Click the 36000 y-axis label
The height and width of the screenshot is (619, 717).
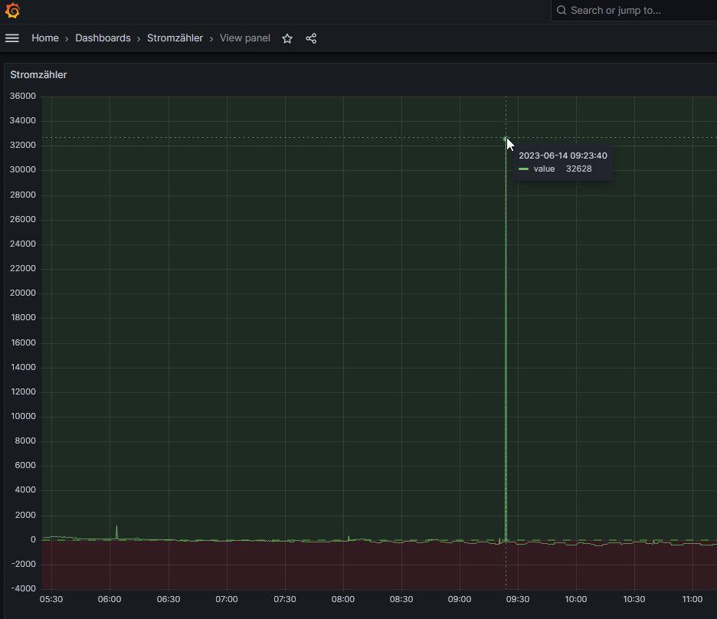coord(23,96)
